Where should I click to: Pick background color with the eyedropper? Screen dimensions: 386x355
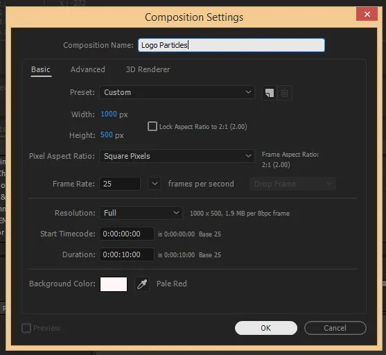[142, 284]
